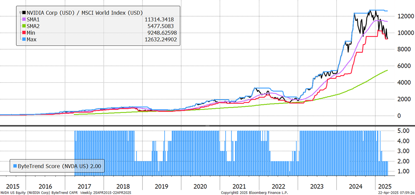This screenshot has height=195, width=415.
Task: Click the 2021 year label on time axis
Action: coord(239,186)
